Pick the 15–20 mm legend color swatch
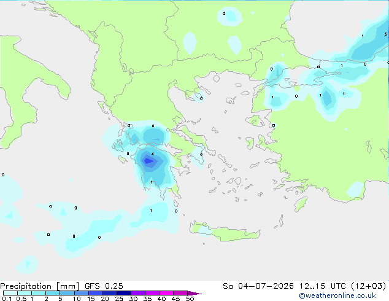This screenshot has width=389, height=301. click(95, 293)
